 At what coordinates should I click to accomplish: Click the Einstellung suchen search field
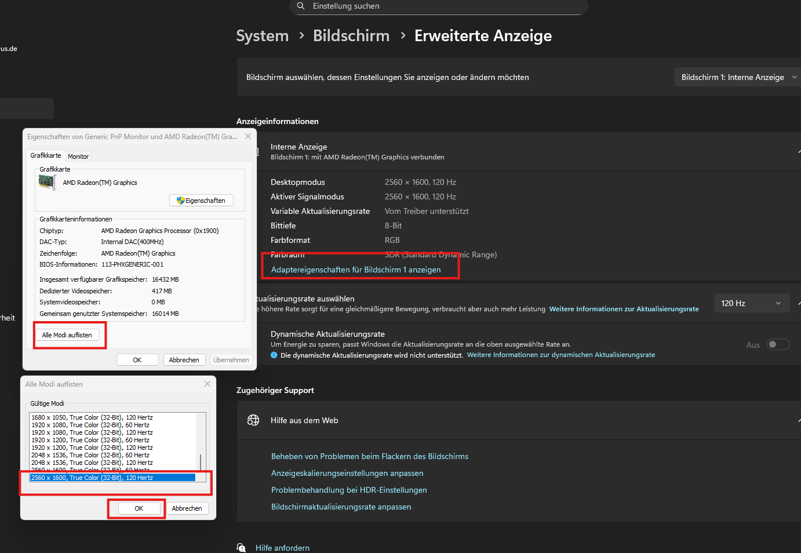point(439,6)
